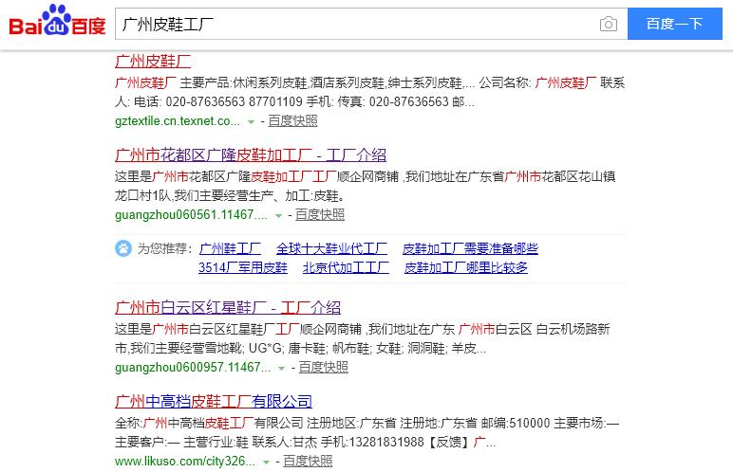
Task: Open camera image search icon
Action: click(609, 24)
